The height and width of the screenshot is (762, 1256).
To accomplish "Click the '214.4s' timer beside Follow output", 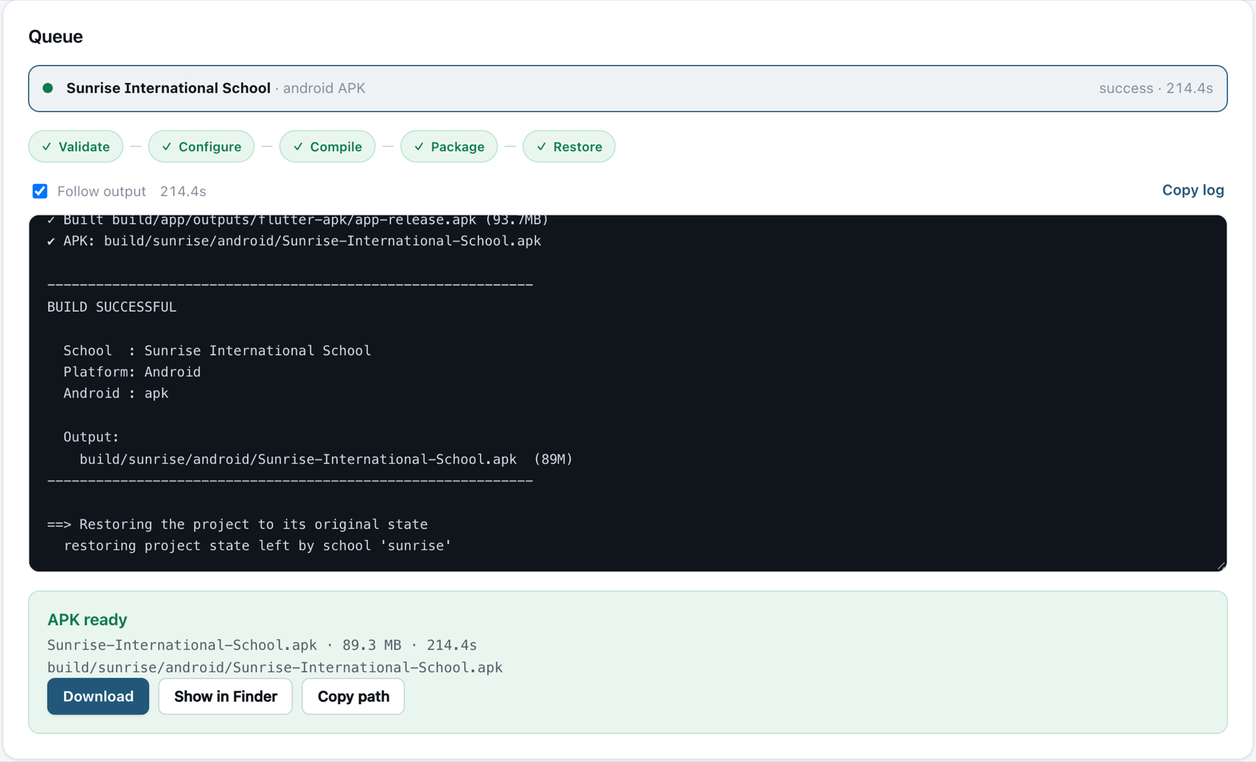I will tap(183, 191).
